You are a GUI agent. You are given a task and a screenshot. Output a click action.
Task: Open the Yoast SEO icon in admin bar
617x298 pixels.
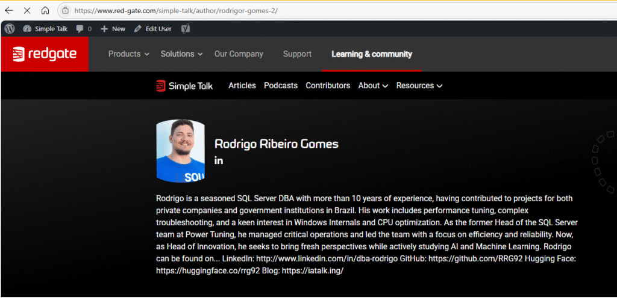click(186, 29)
